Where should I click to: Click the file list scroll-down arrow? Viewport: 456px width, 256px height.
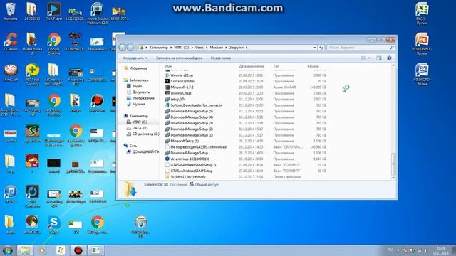pyautogui.click(x=393, y=177)
